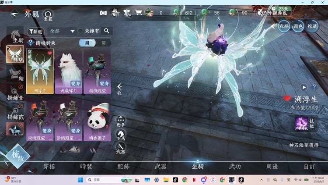The image size is (328, 185).
Task: Select the 掛飾壹 ornament slot
Action: [x=15, y=92]
